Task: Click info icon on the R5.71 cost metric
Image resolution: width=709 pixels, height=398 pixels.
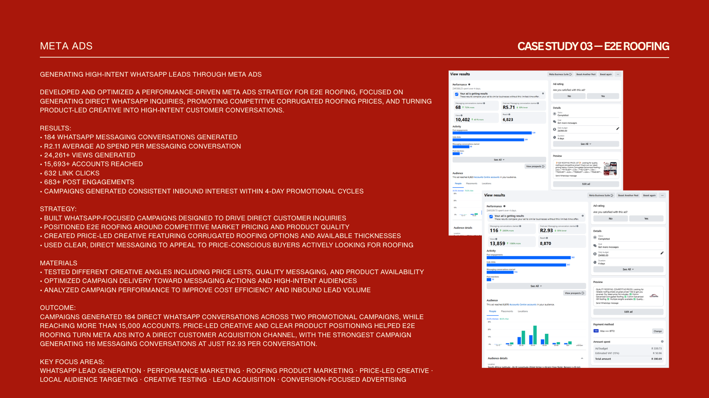Action: tap(538, 103)
